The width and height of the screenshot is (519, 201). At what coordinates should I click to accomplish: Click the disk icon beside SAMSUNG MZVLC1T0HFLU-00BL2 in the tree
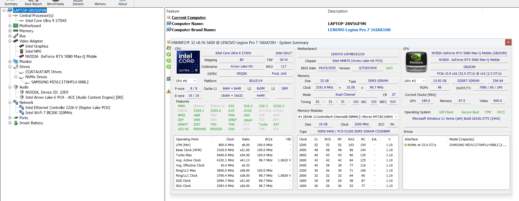[27, 83]
